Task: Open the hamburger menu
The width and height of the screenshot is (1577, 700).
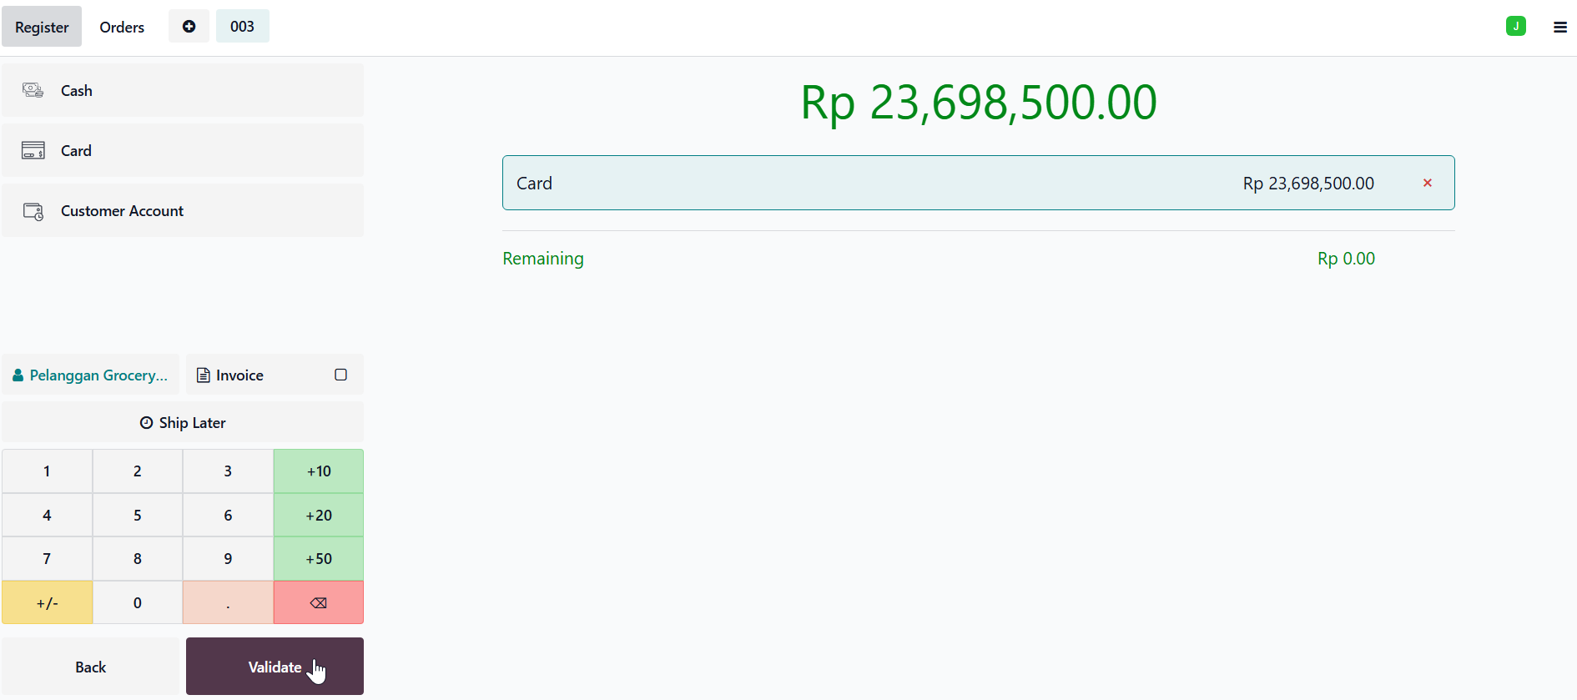Action: [1559, 27]
